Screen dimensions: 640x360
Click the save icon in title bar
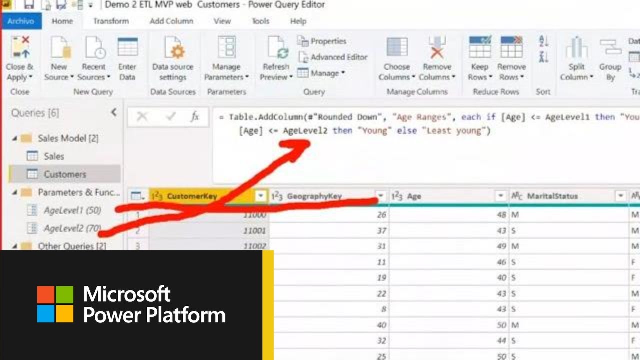point(29,5)
